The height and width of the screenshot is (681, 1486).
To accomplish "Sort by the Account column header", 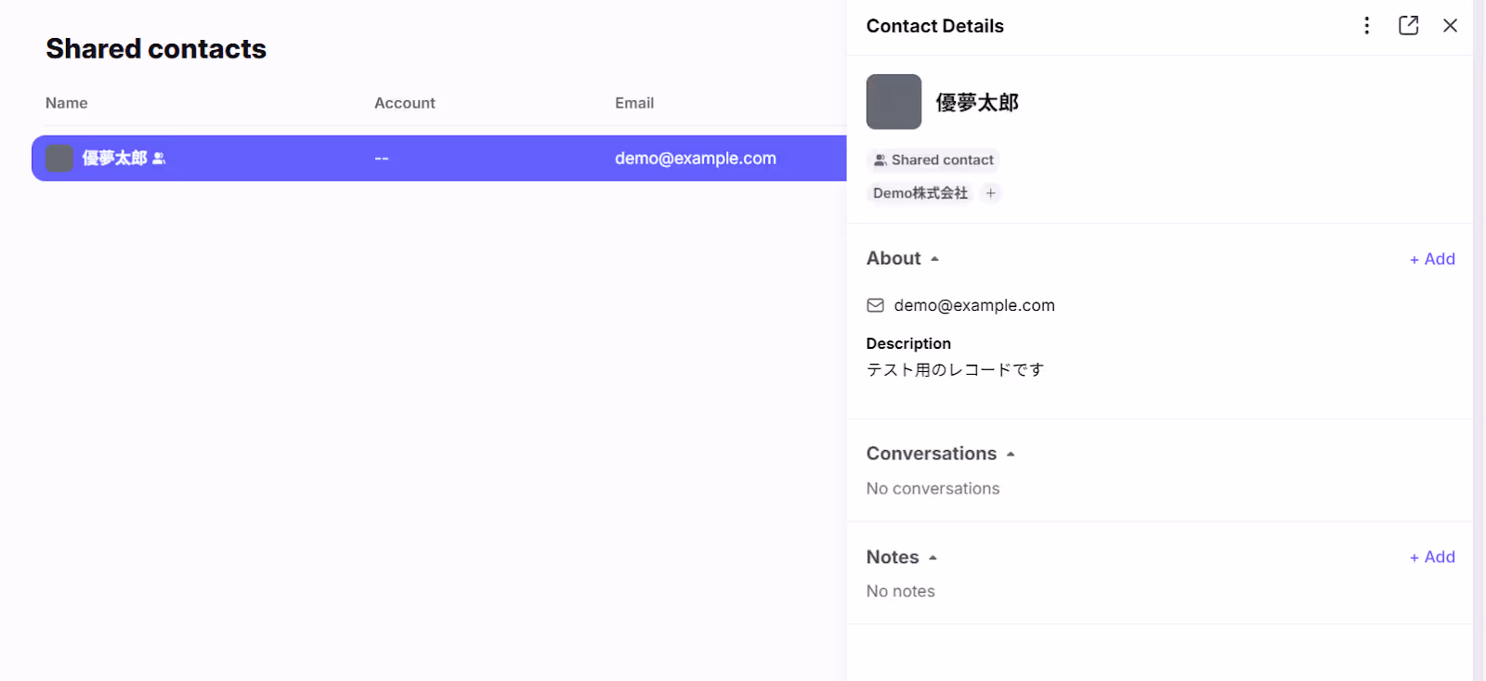I will 404,103.
